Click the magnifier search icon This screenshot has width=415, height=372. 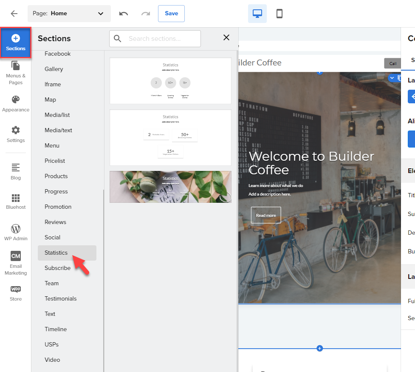[x=117, y=39]
